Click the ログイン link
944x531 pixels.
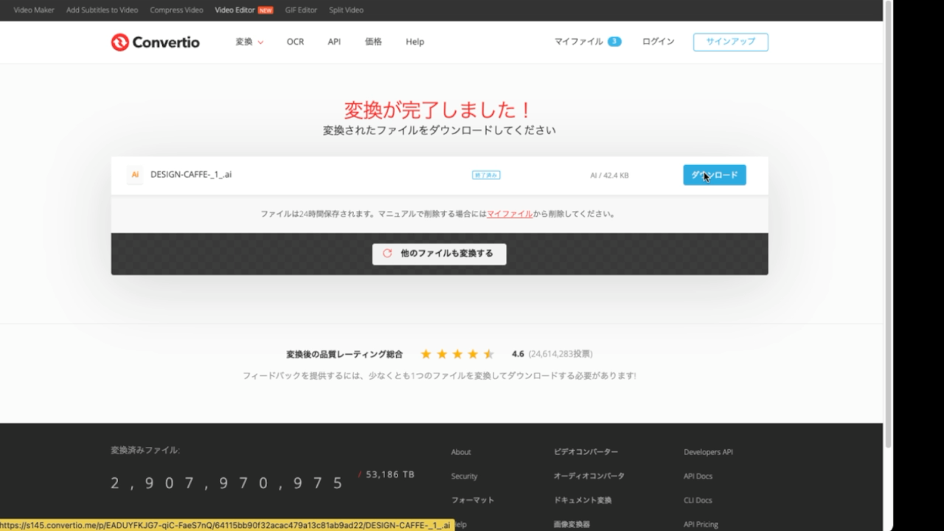point(658,42)
